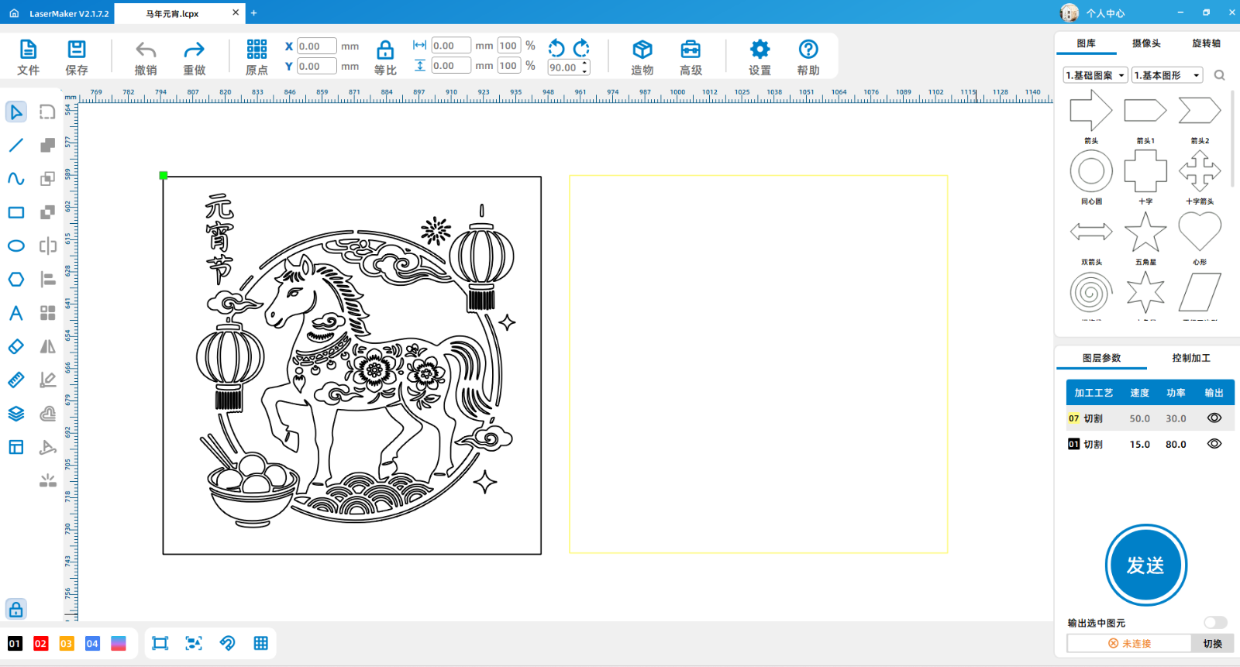
Task: Select the Text tool in left toolbar
Action: tap(15, 313)
